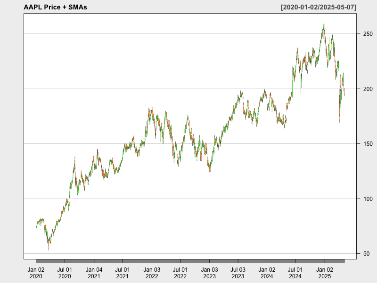Viewport: 377px width, 283px height.
Task: Click the 'AAPL Price + SMAs' chart title
Action: click(55, 7)
